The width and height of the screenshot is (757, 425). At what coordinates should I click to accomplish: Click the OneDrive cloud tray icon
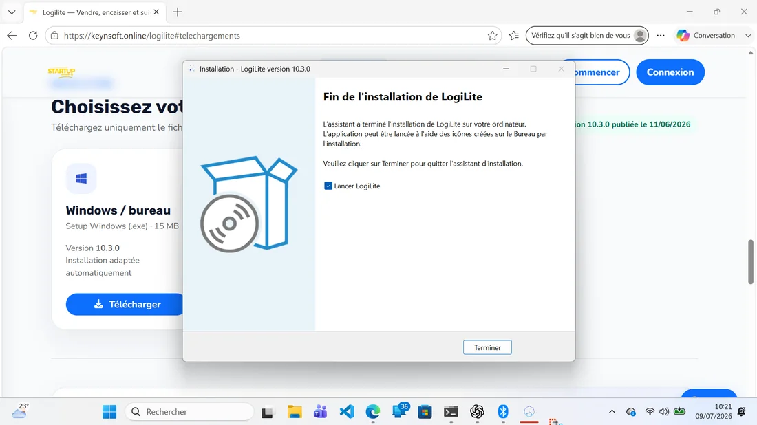click(630, 411)
